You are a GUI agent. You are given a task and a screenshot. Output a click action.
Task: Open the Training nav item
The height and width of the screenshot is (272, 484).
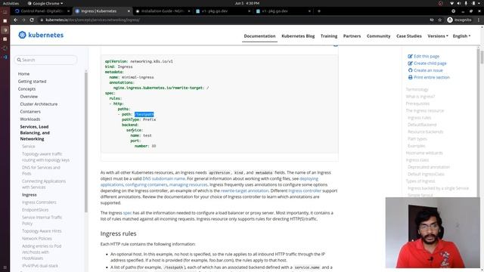pos(329,36)
